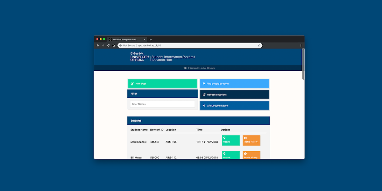Open Find people by room
The image size is (382, 191).
click(x=234, y=84)
